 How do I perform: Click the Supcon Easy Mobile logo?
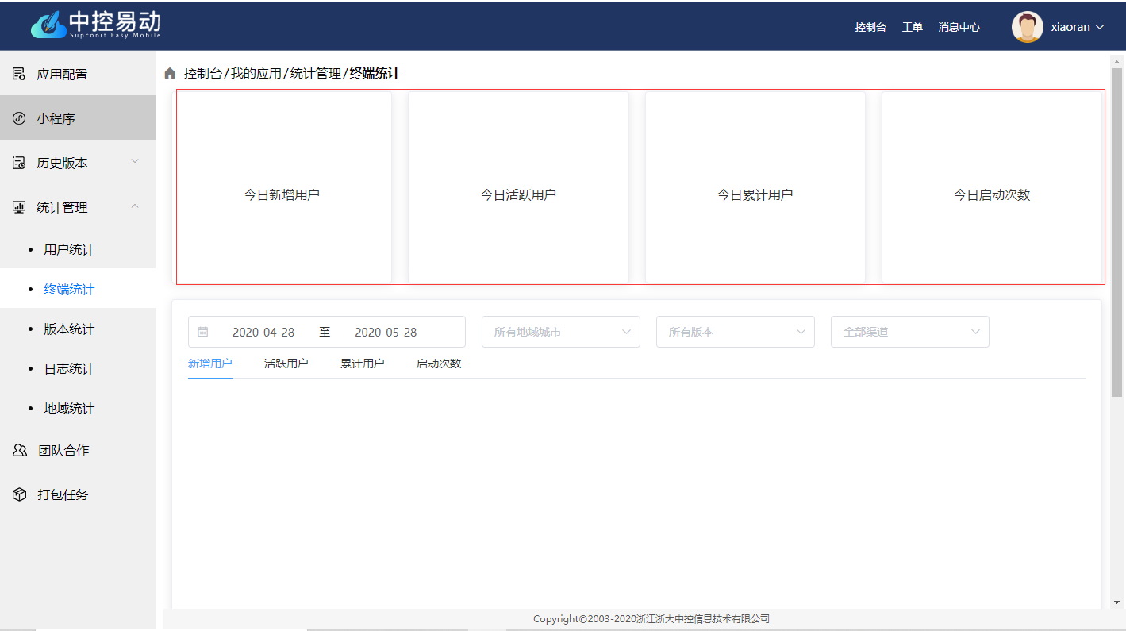pos(96,25)
